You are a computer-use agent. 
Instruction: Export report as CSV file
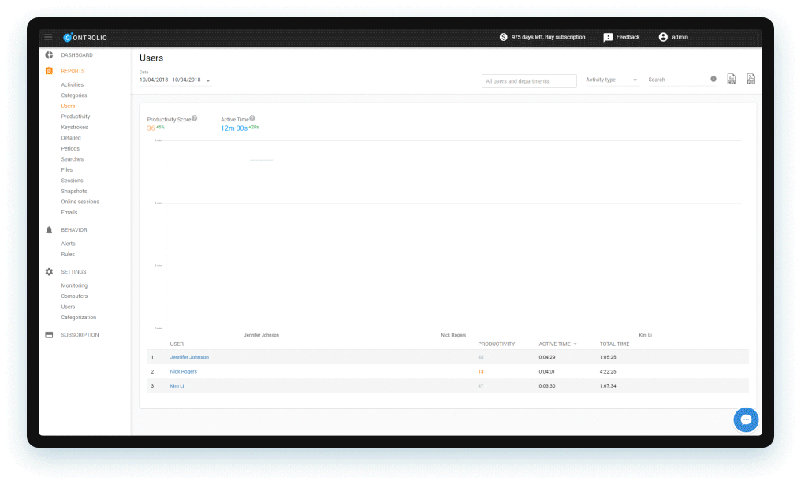(731, 80)
